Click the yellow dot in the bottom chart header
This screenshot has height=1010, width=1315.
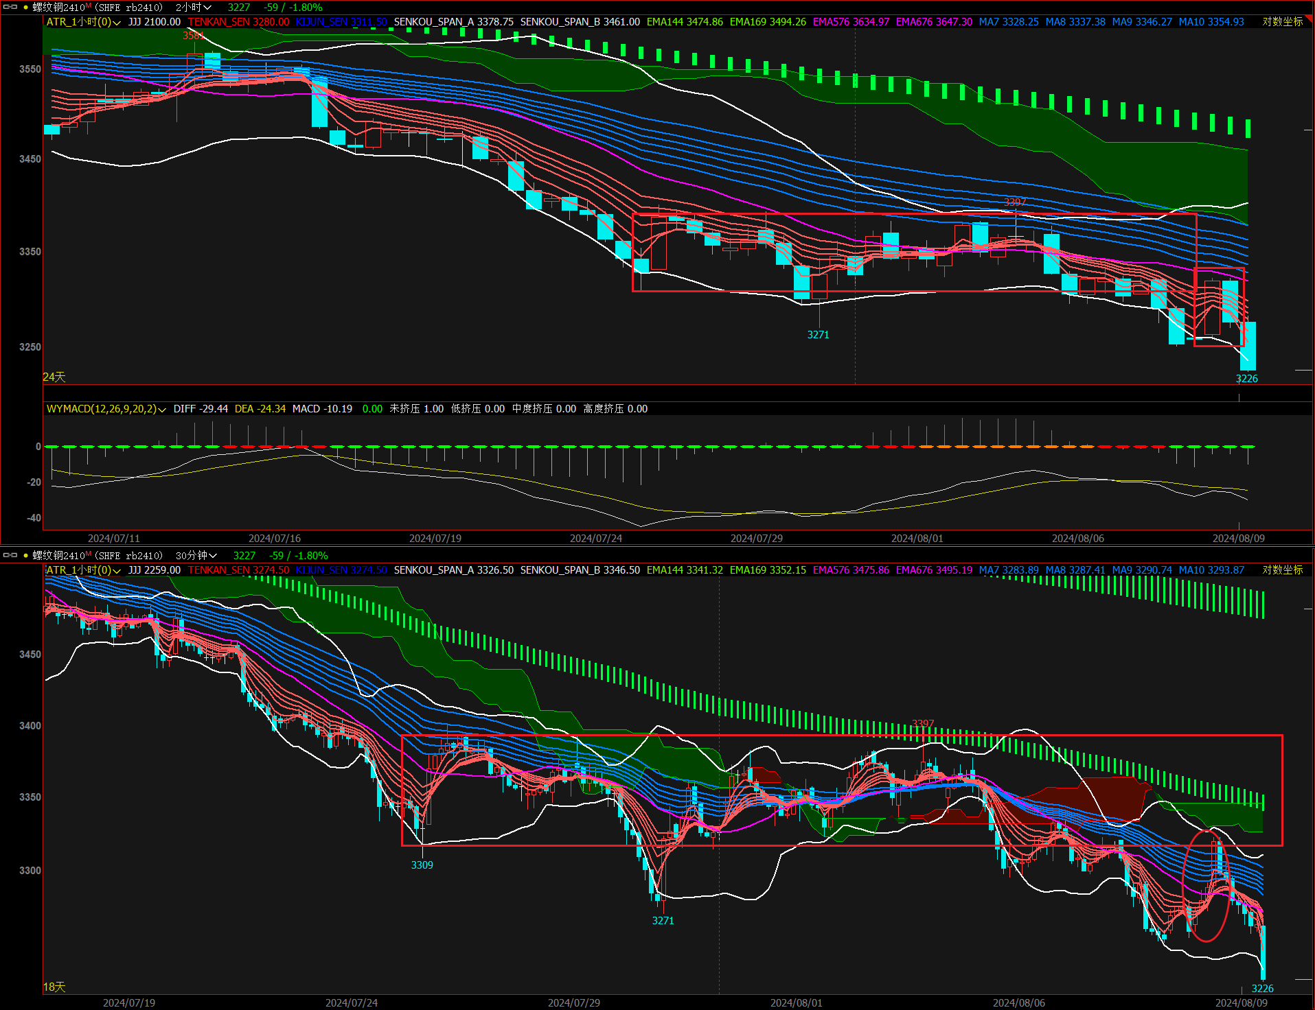pyautogui.click(x=26, y=556)
